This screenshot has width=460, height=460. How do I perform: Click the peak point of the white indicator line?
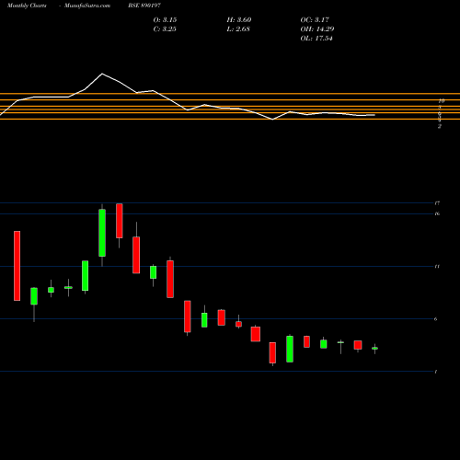coord(102,74)
